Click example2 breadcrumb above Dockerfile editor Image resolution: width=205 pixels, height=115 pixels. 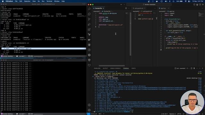coord(96,11)
